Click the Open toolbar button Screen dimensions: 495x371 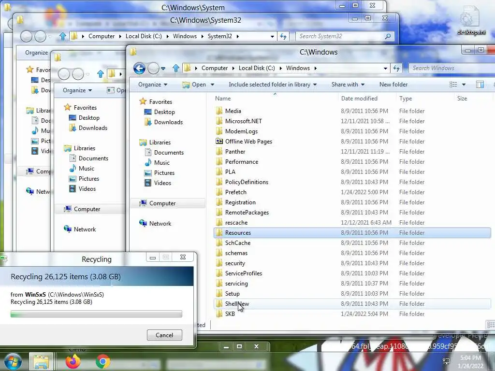point(194,85)
